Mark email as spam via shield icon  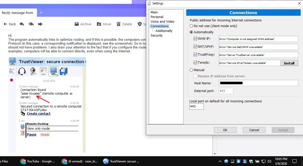click(x=140, y=24)
